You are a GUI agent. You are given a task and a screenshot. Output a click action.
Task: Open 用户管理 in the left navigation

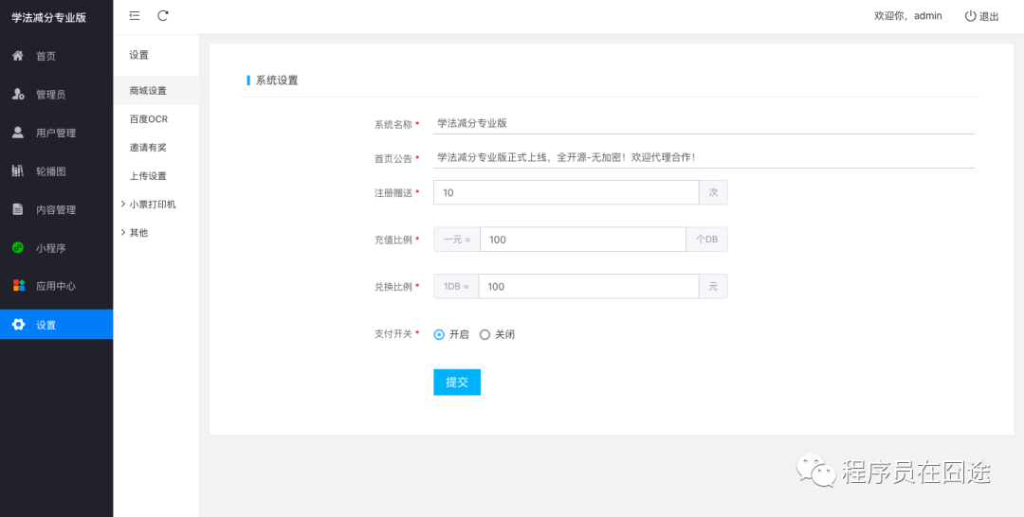[x=56, y=133]
